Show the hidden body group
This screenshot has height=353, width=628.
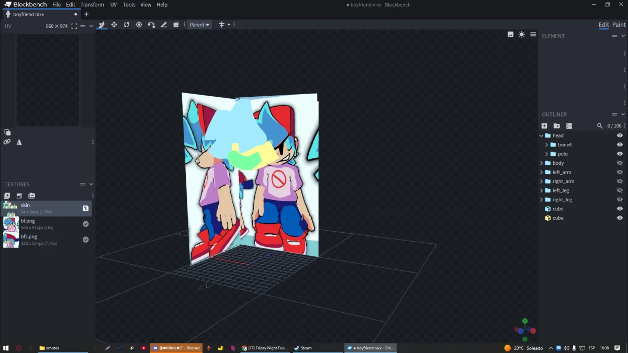[x=620, y=163]
